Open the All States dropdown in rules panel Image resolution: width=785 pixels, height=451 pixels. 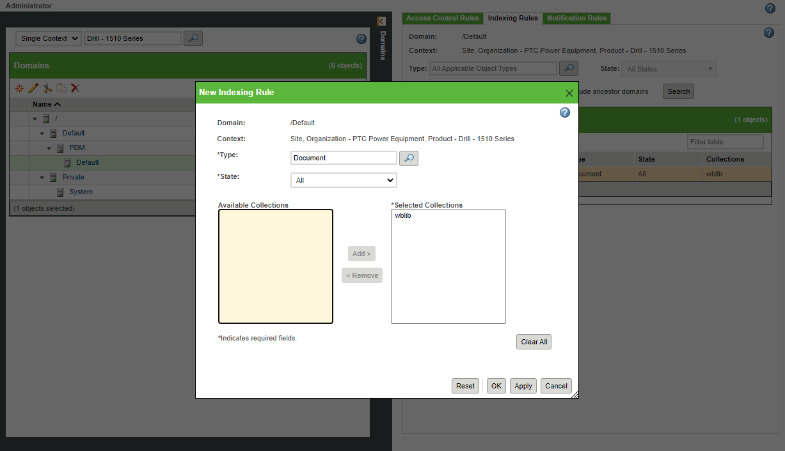pos(670,69)
